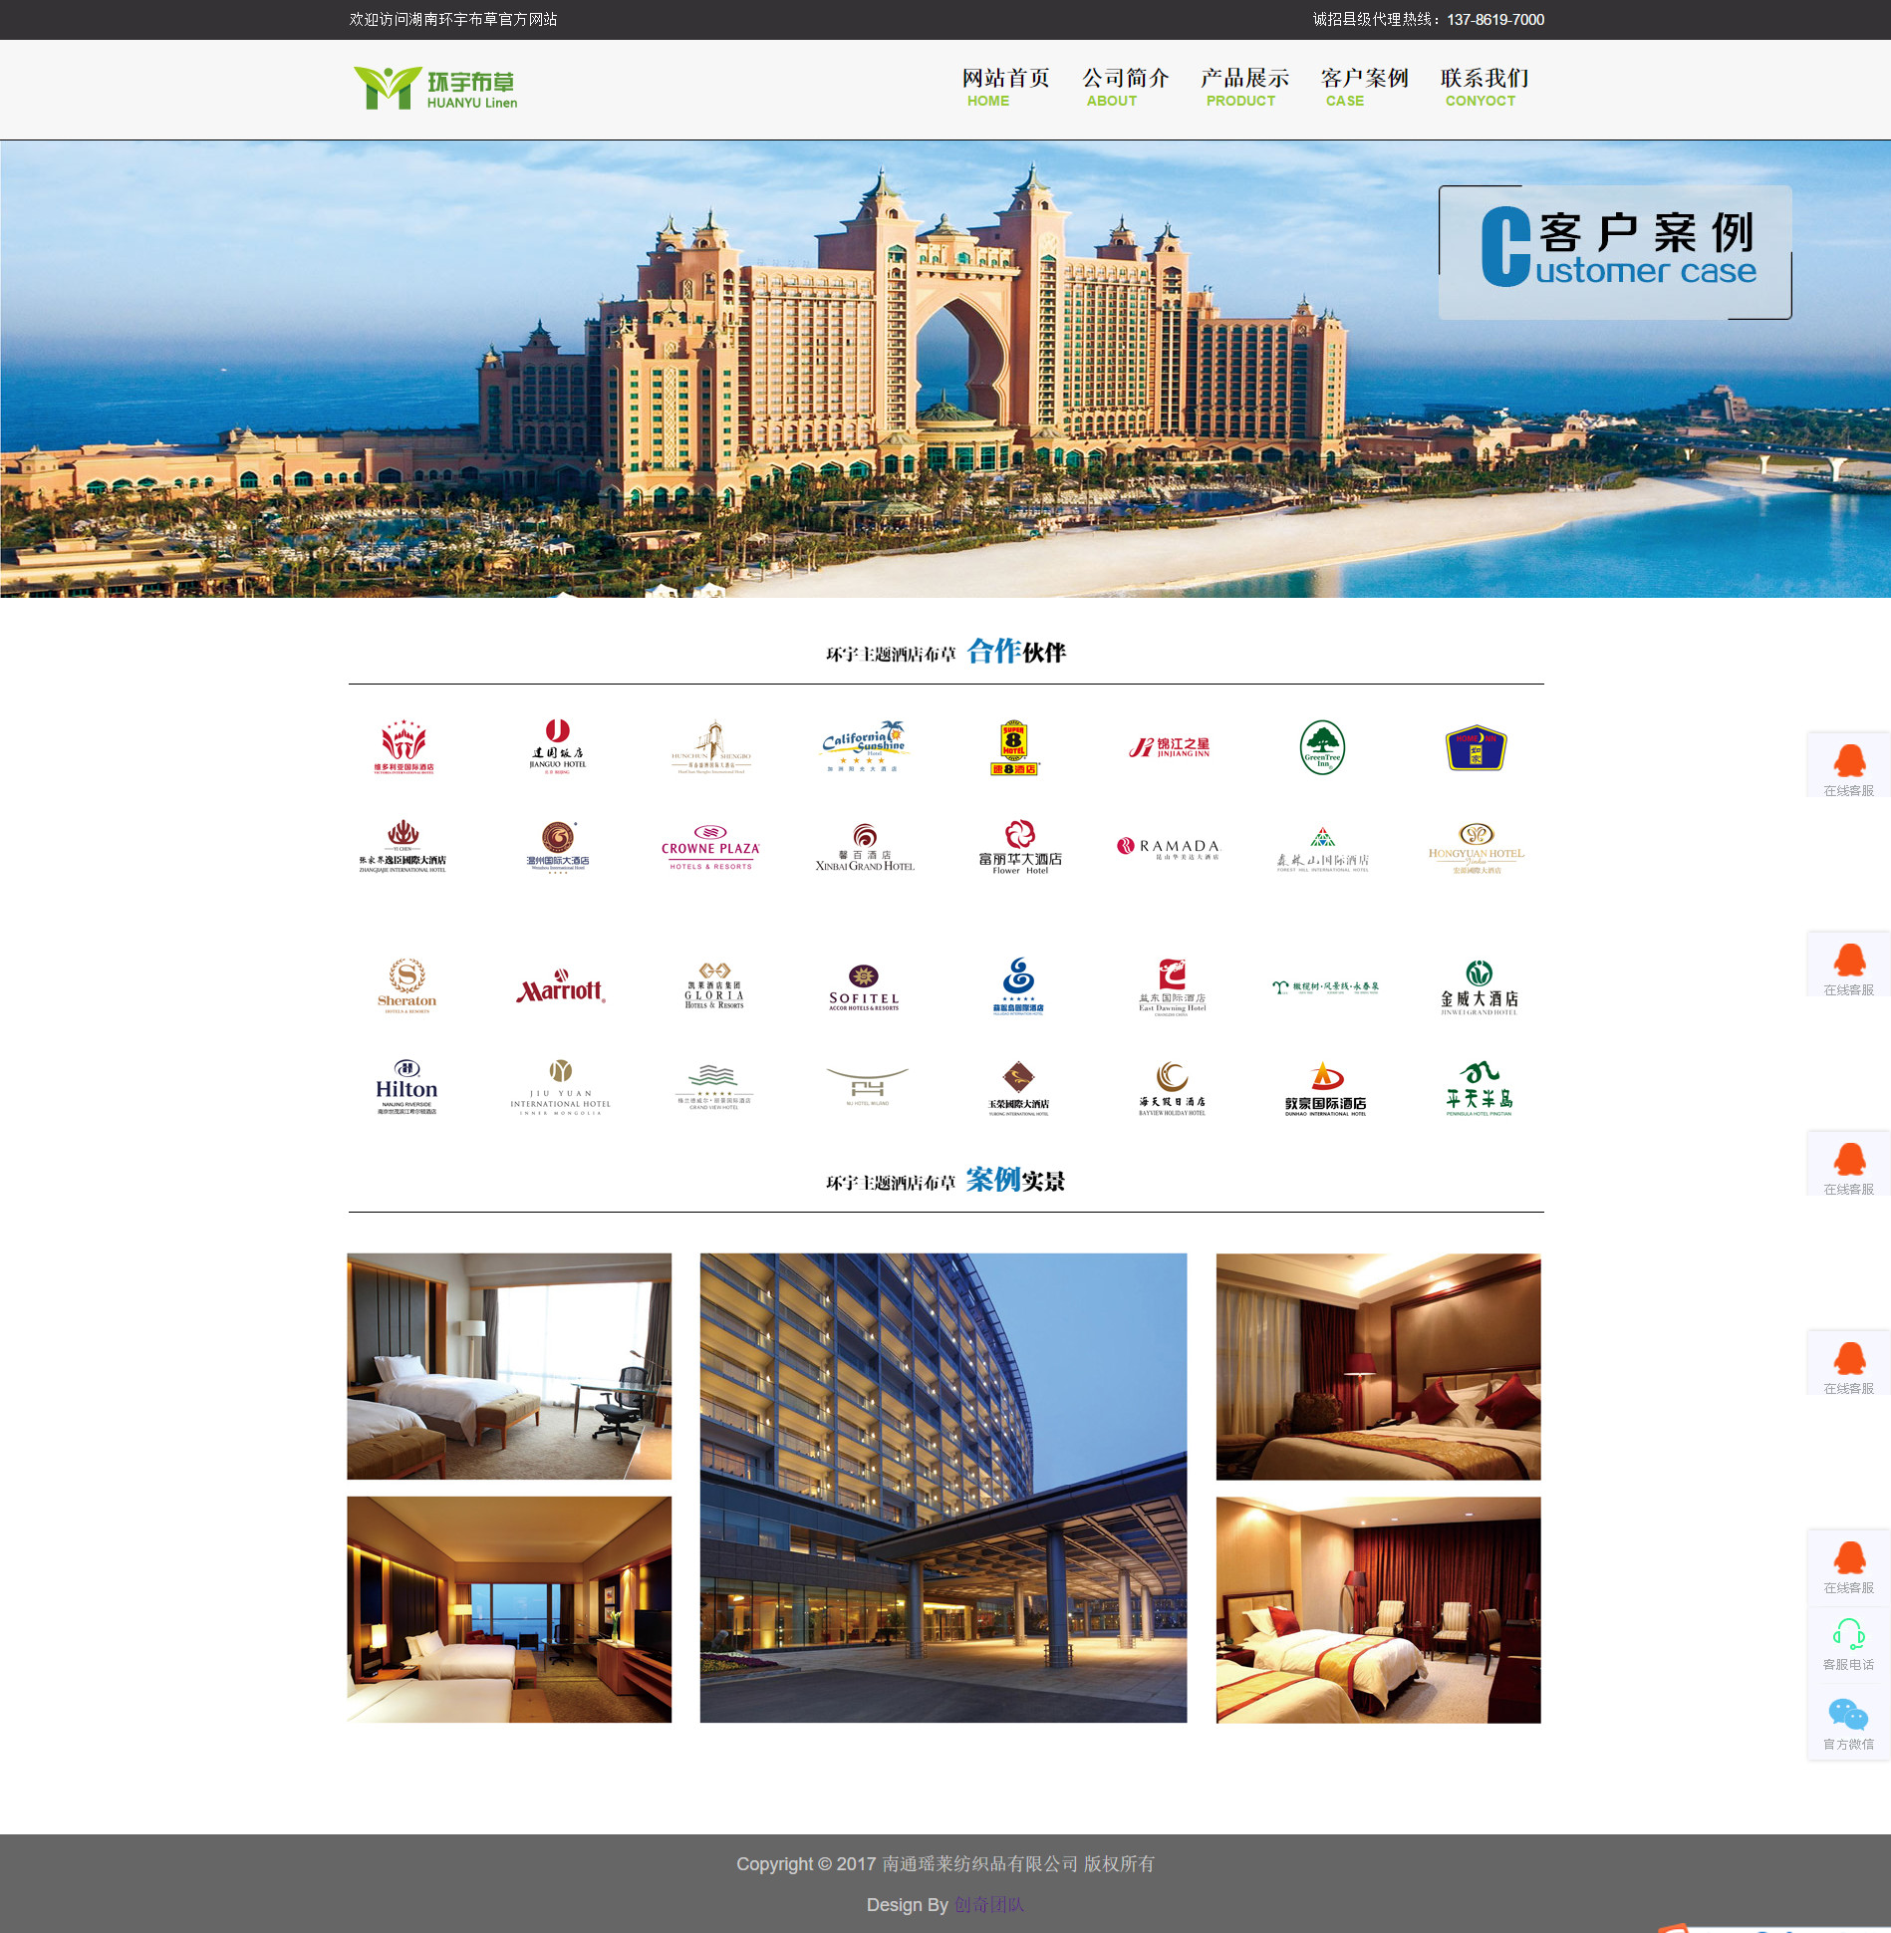The width and height of the screenshot is (1891, 1933).
Task: Click the 维多利亚国际酒店 partner logo
Action: tap(405, 747)
